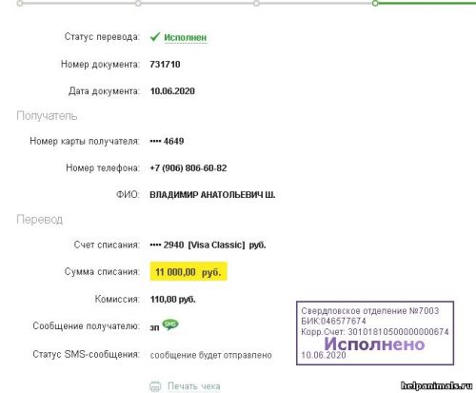Click recipient card number ending 4649
The width and height of the screenshot is (476, 393).
(167, 141)
